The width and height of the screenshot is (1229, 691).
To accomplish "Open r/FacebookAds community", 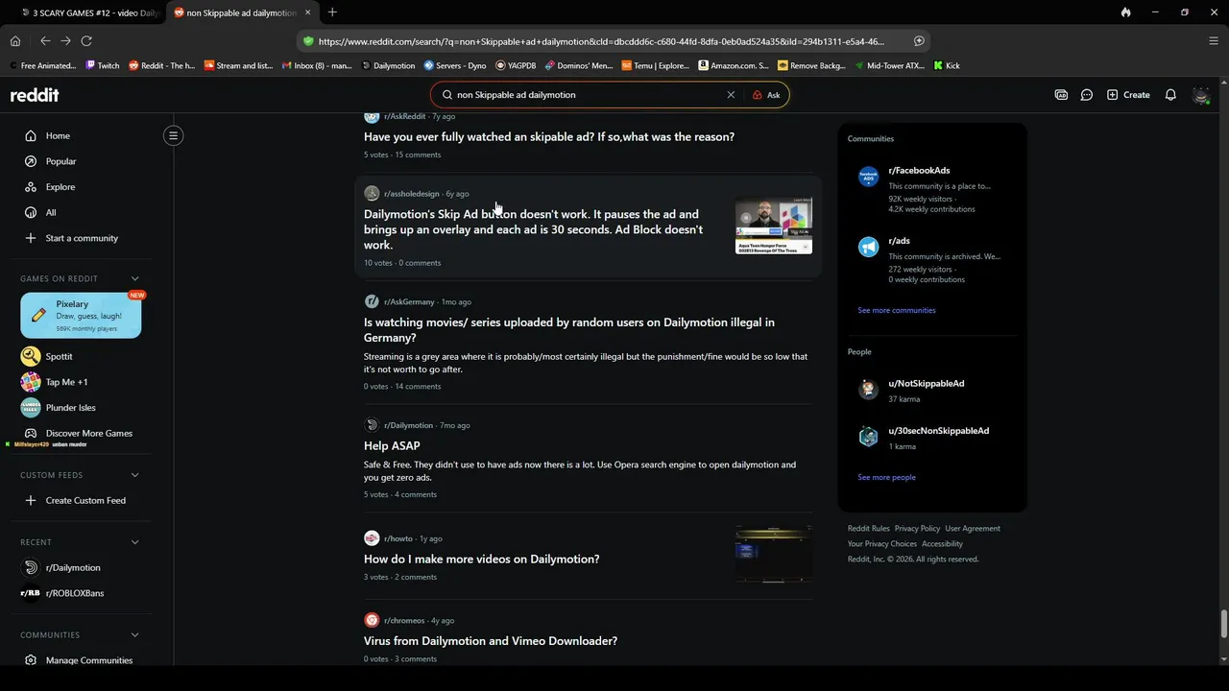I will tap(919, 171).
